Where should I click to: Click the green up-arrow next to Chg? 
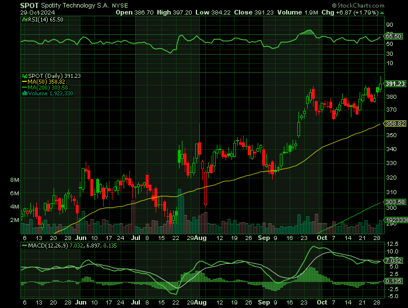pyautogui.click(x=382, y=13)
